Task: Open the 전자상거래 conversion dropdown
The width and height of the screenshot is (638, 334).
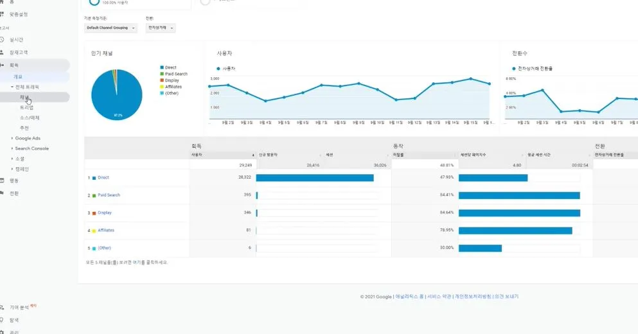Action: (161, 28)
